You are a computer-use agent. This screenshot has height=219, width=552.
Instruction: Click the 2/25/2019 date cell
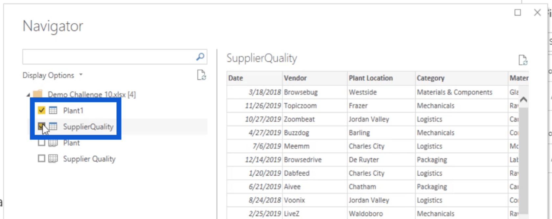pos(254,213)
